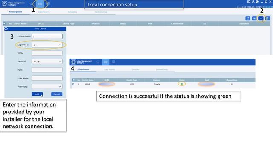Click device management icon in lower window
The width and height of the screenshot is (273, 153).
point(105,62)
